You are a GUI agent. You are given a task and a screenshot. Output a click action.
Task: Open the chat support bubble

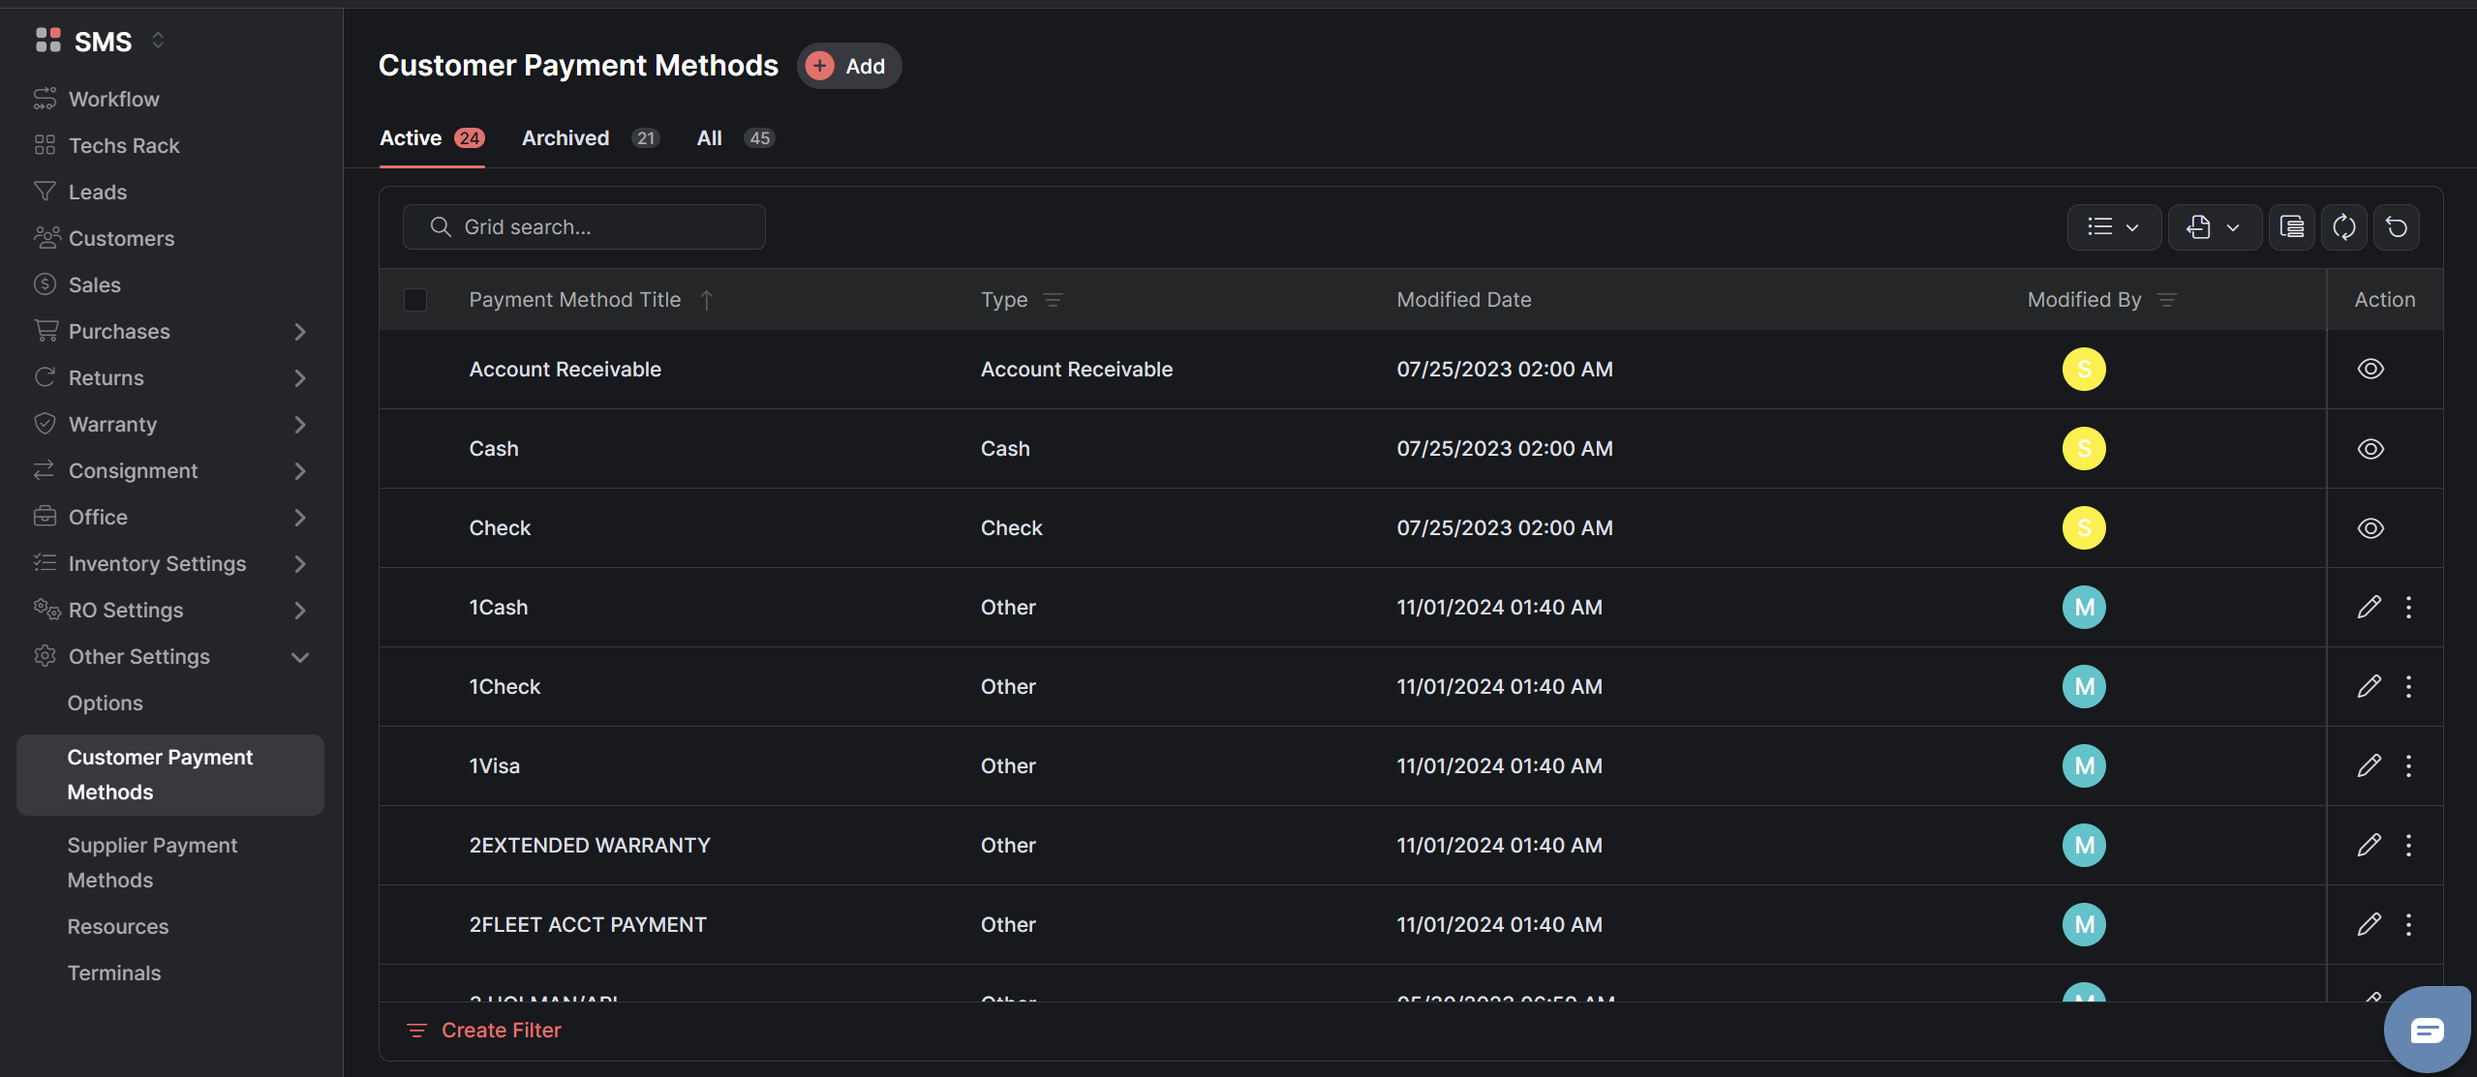[2427, 1030]
